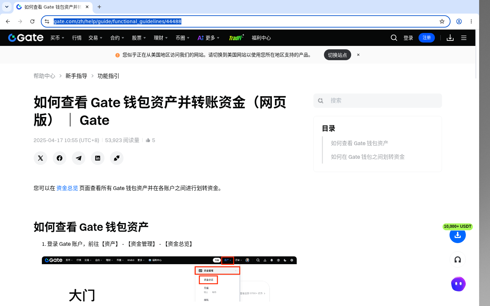
Task: Go to 功能指引 breadcrumb
Action: point(109,76)
